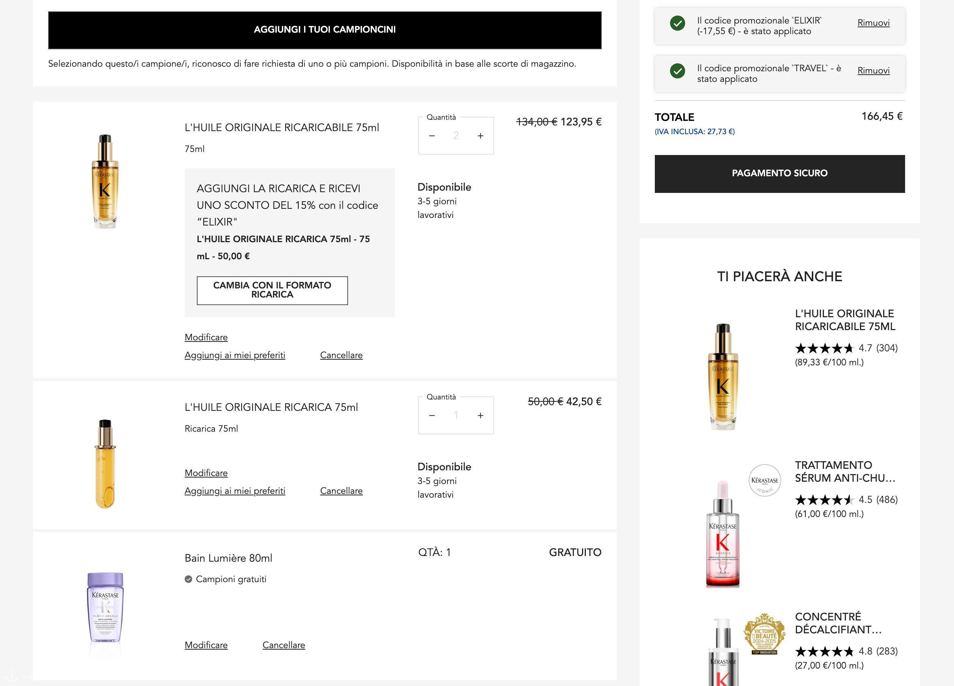Click the discounted price 123,95 €

pyautogui.click(x=581, y=122)
